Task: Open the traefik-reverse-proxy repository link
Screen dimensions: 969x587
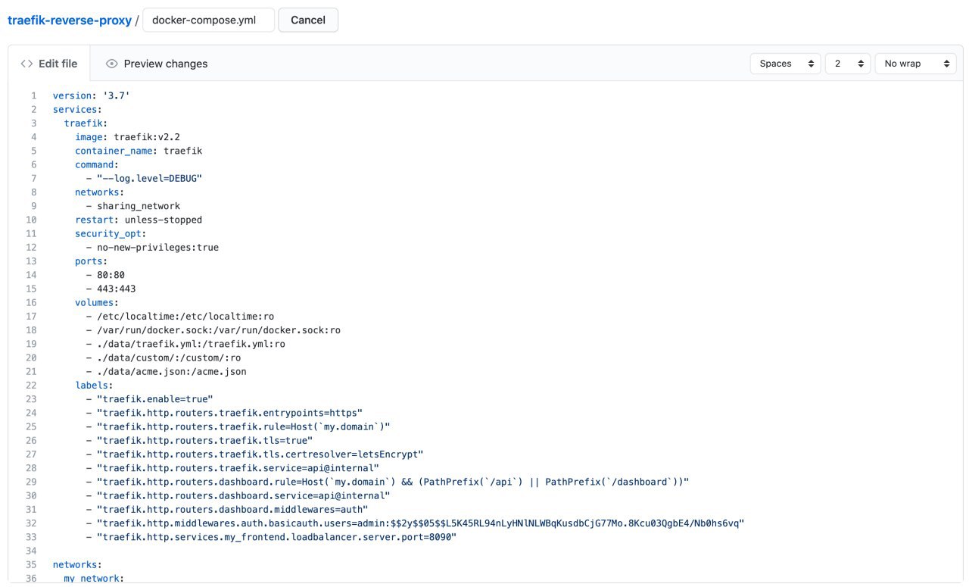Action: tap(70, 20)
